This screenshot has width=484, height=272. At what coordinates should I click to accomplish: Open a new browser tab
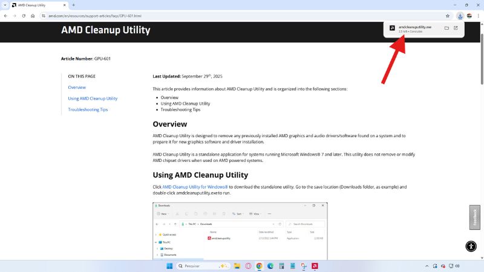coord(73,5)
